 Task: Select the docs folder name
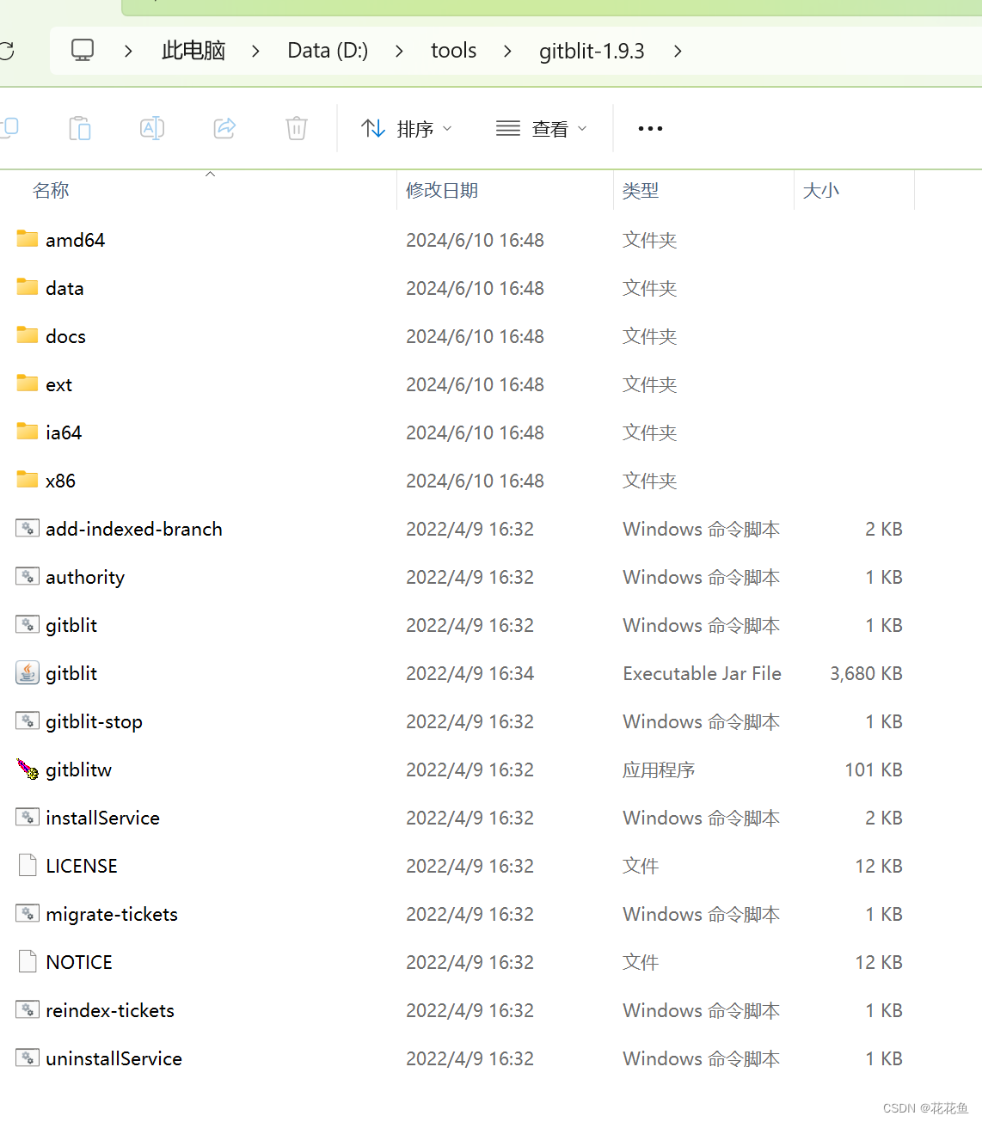click(65, 336)
